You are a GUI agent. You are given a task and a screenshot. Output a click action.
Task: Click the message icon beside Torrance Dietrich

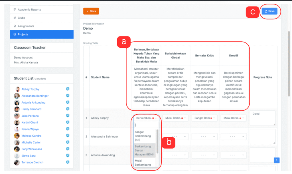click(x=68, y=162)
